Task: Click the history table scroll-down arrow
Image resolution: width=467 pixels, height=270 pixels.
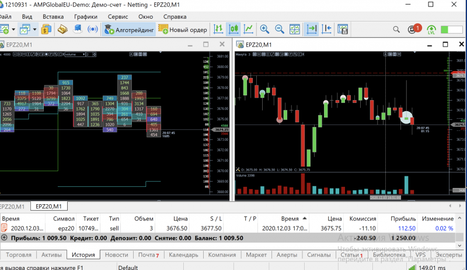Action: tap(460, 246)
